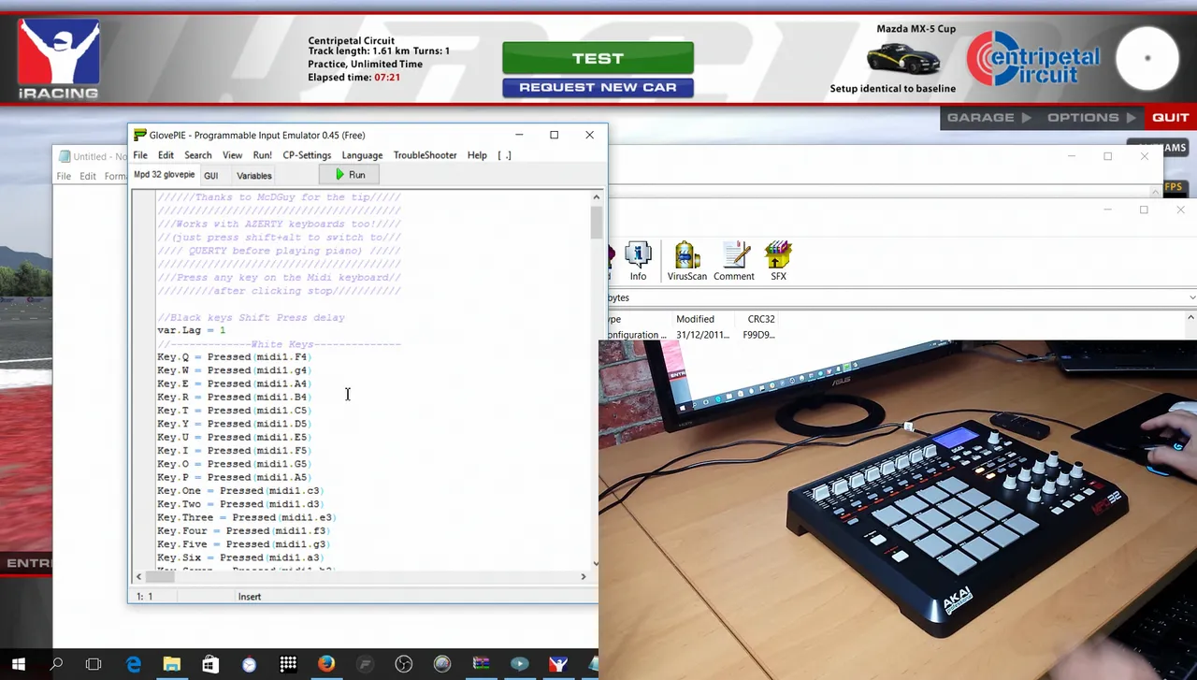The width and height of the screenshot is (1197, 680).
Task: Click the green Run play icon in GlovePIE
Action: [340, 175]
